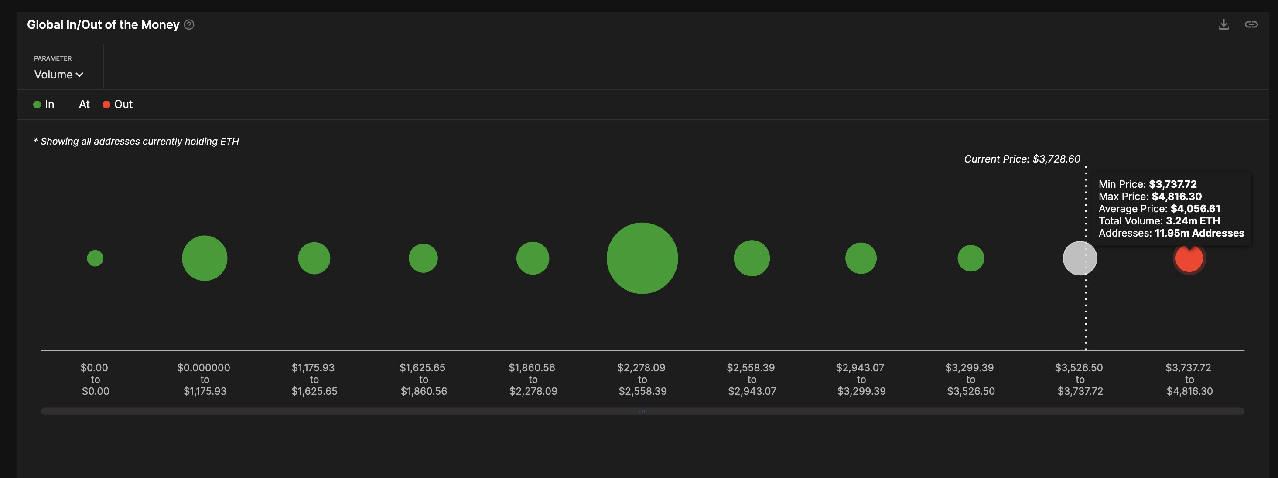
Task: Select the bubble for $2,943.07 to $3,299.39
Action: tap(861, 258)
